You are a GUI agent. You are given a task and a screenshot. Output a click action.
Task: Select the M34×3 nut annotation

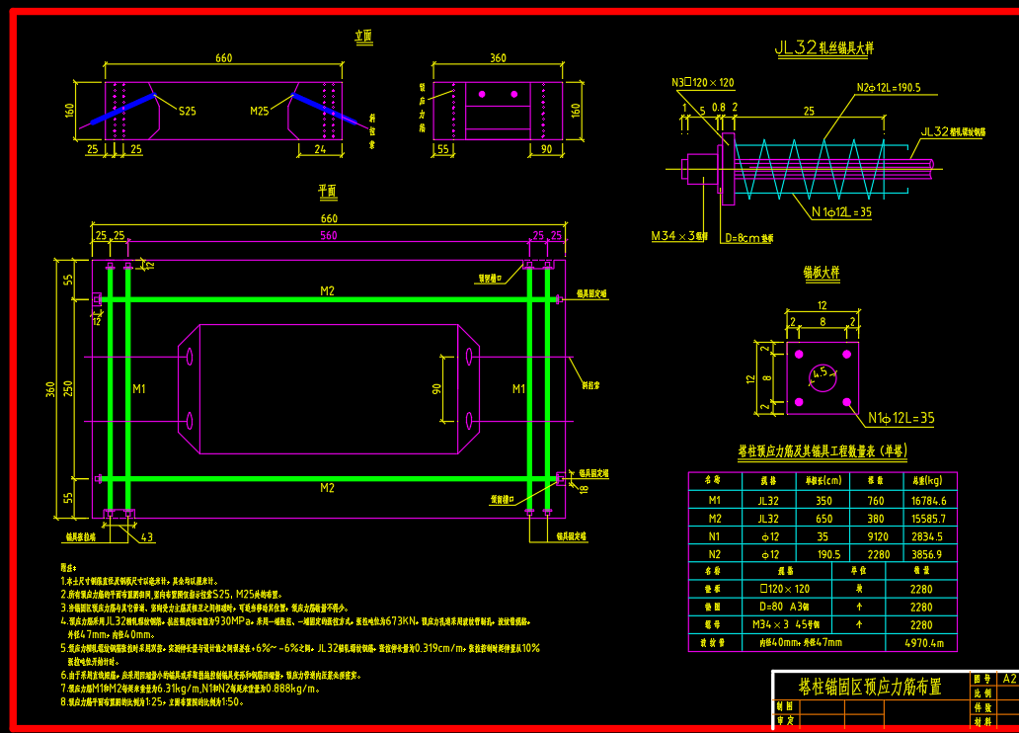click(679, 236)
